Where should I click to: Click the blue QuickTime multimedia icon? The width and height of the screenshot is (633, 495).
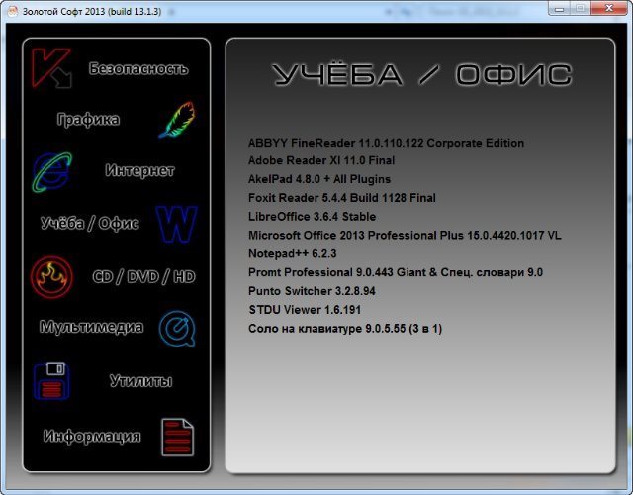176,328
